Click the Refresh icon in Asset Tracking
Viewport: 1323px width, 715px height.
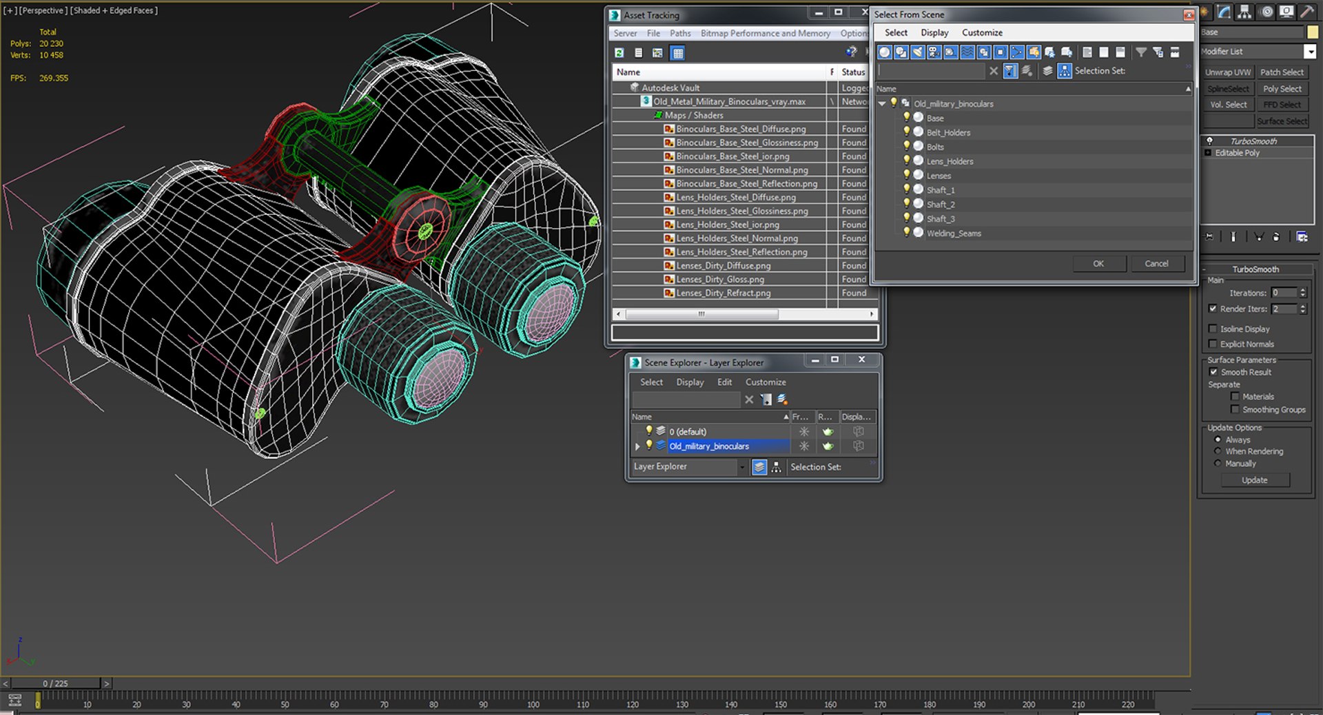[x=619, y=53]
